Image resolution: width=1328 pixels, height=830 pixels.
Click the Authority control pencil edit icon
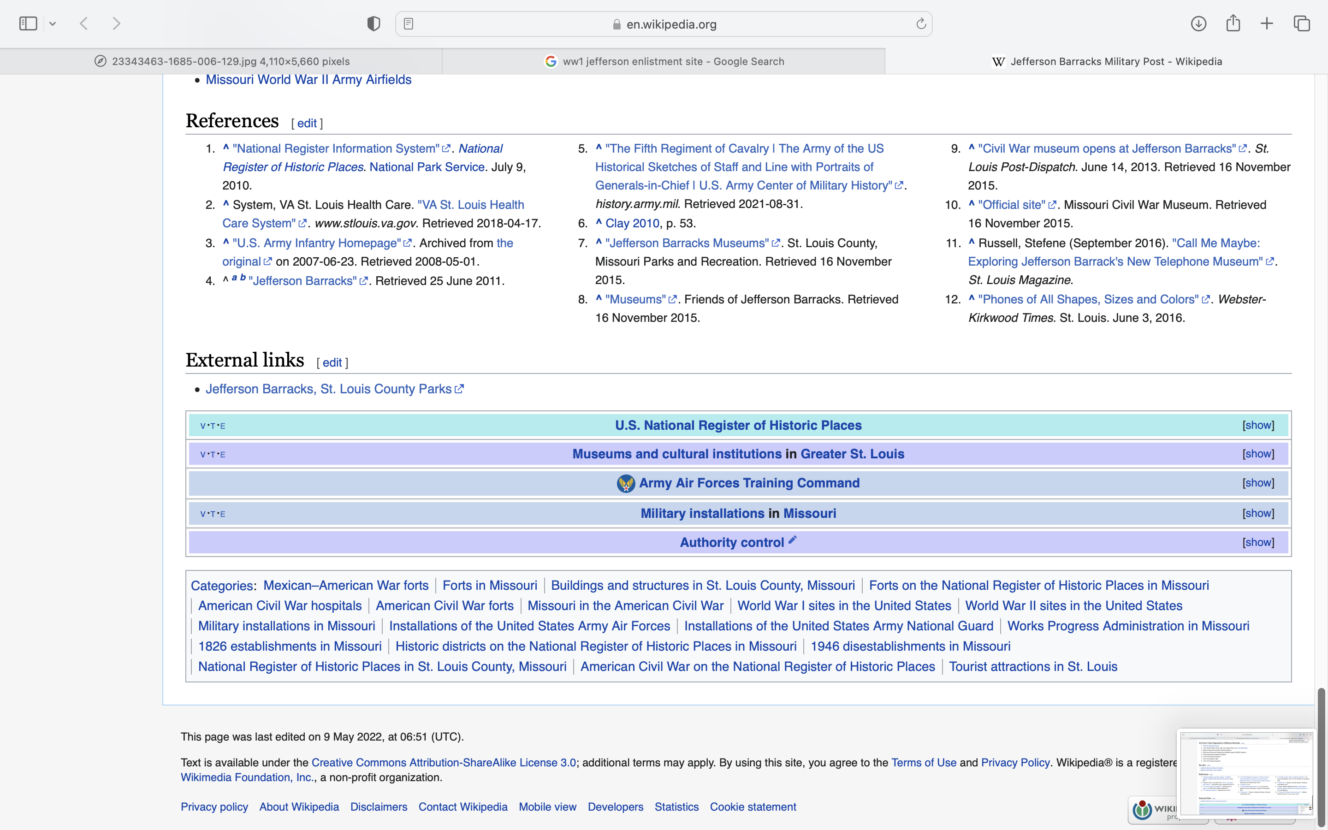coord(792,540)
